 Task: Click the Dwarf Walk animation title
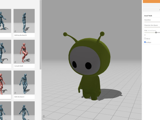point(148,16)
